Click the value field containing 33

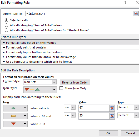click(x=94, y=116)
